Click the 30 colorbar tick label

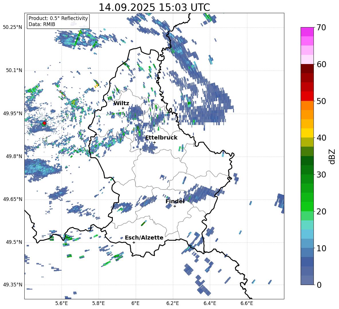tap(321, 175)
